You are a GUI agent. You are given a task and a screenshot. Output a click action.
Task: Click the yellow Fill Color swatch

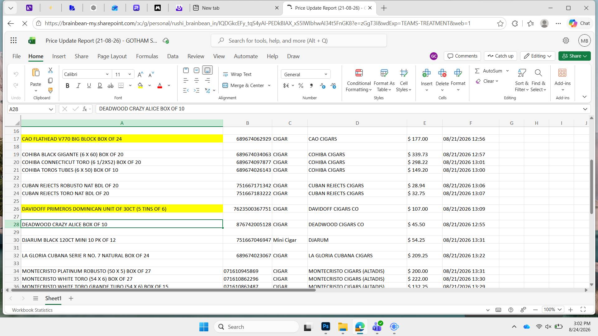coord(140,86)
